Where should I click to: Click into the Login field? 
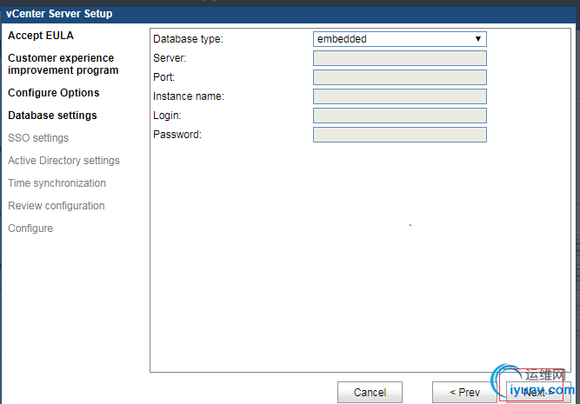[399, 116]
